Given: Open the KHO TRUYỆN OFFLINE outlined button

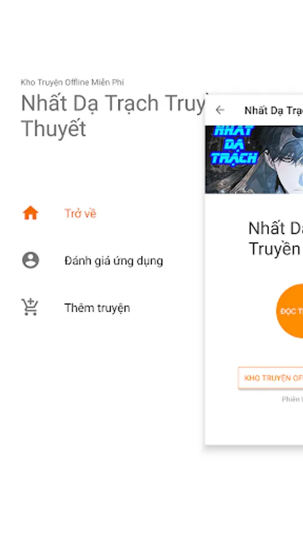Looking at the screenshot, I should point(270,378).
